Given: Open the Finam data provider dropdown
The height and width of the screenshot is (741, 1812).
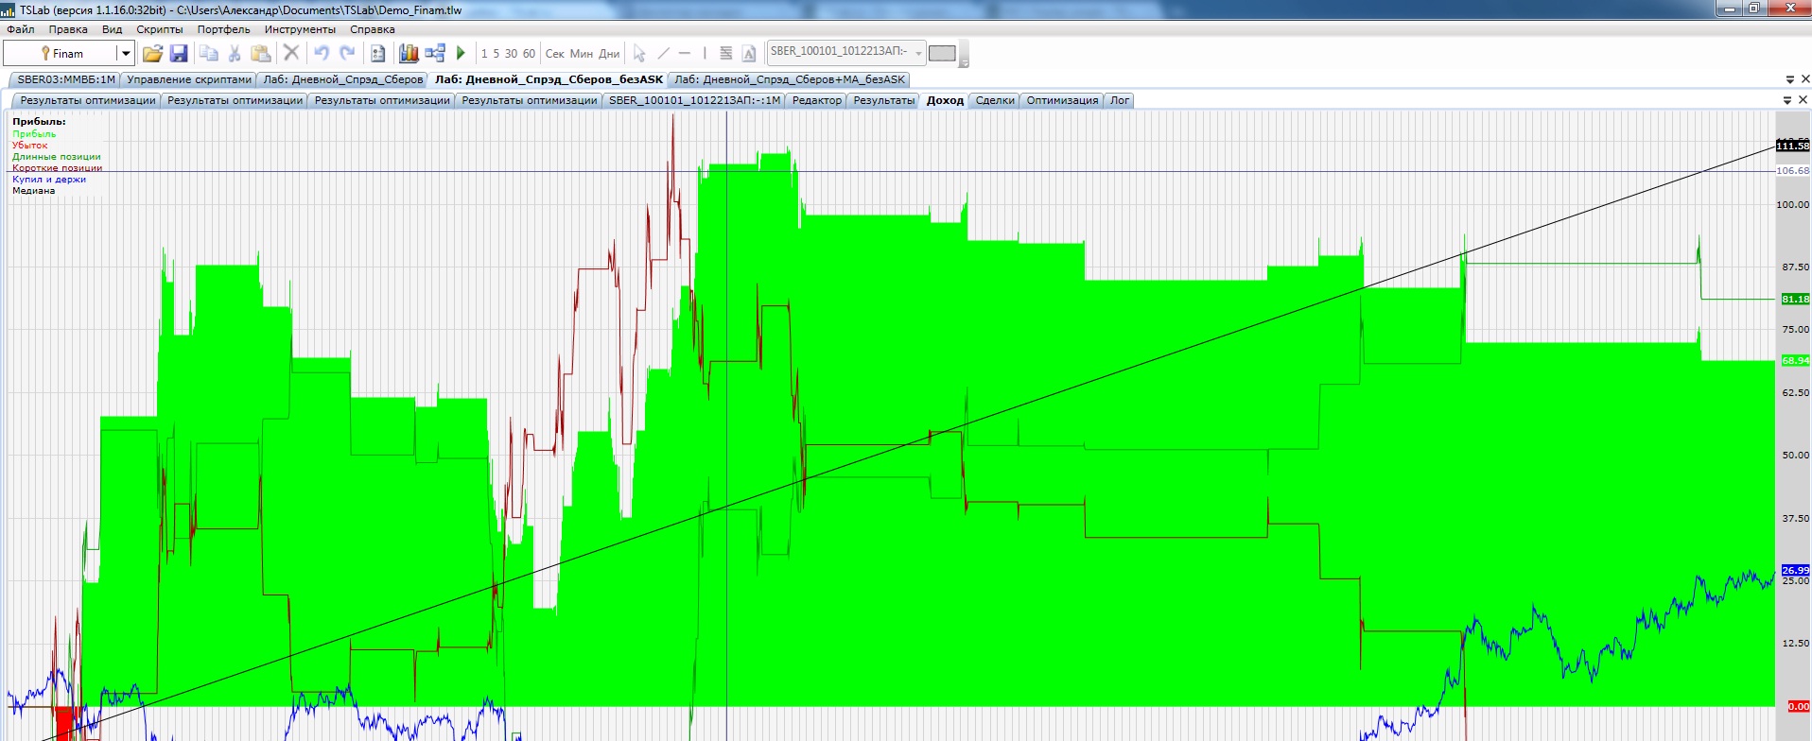Looking at the screenshot, I should 125,54.
